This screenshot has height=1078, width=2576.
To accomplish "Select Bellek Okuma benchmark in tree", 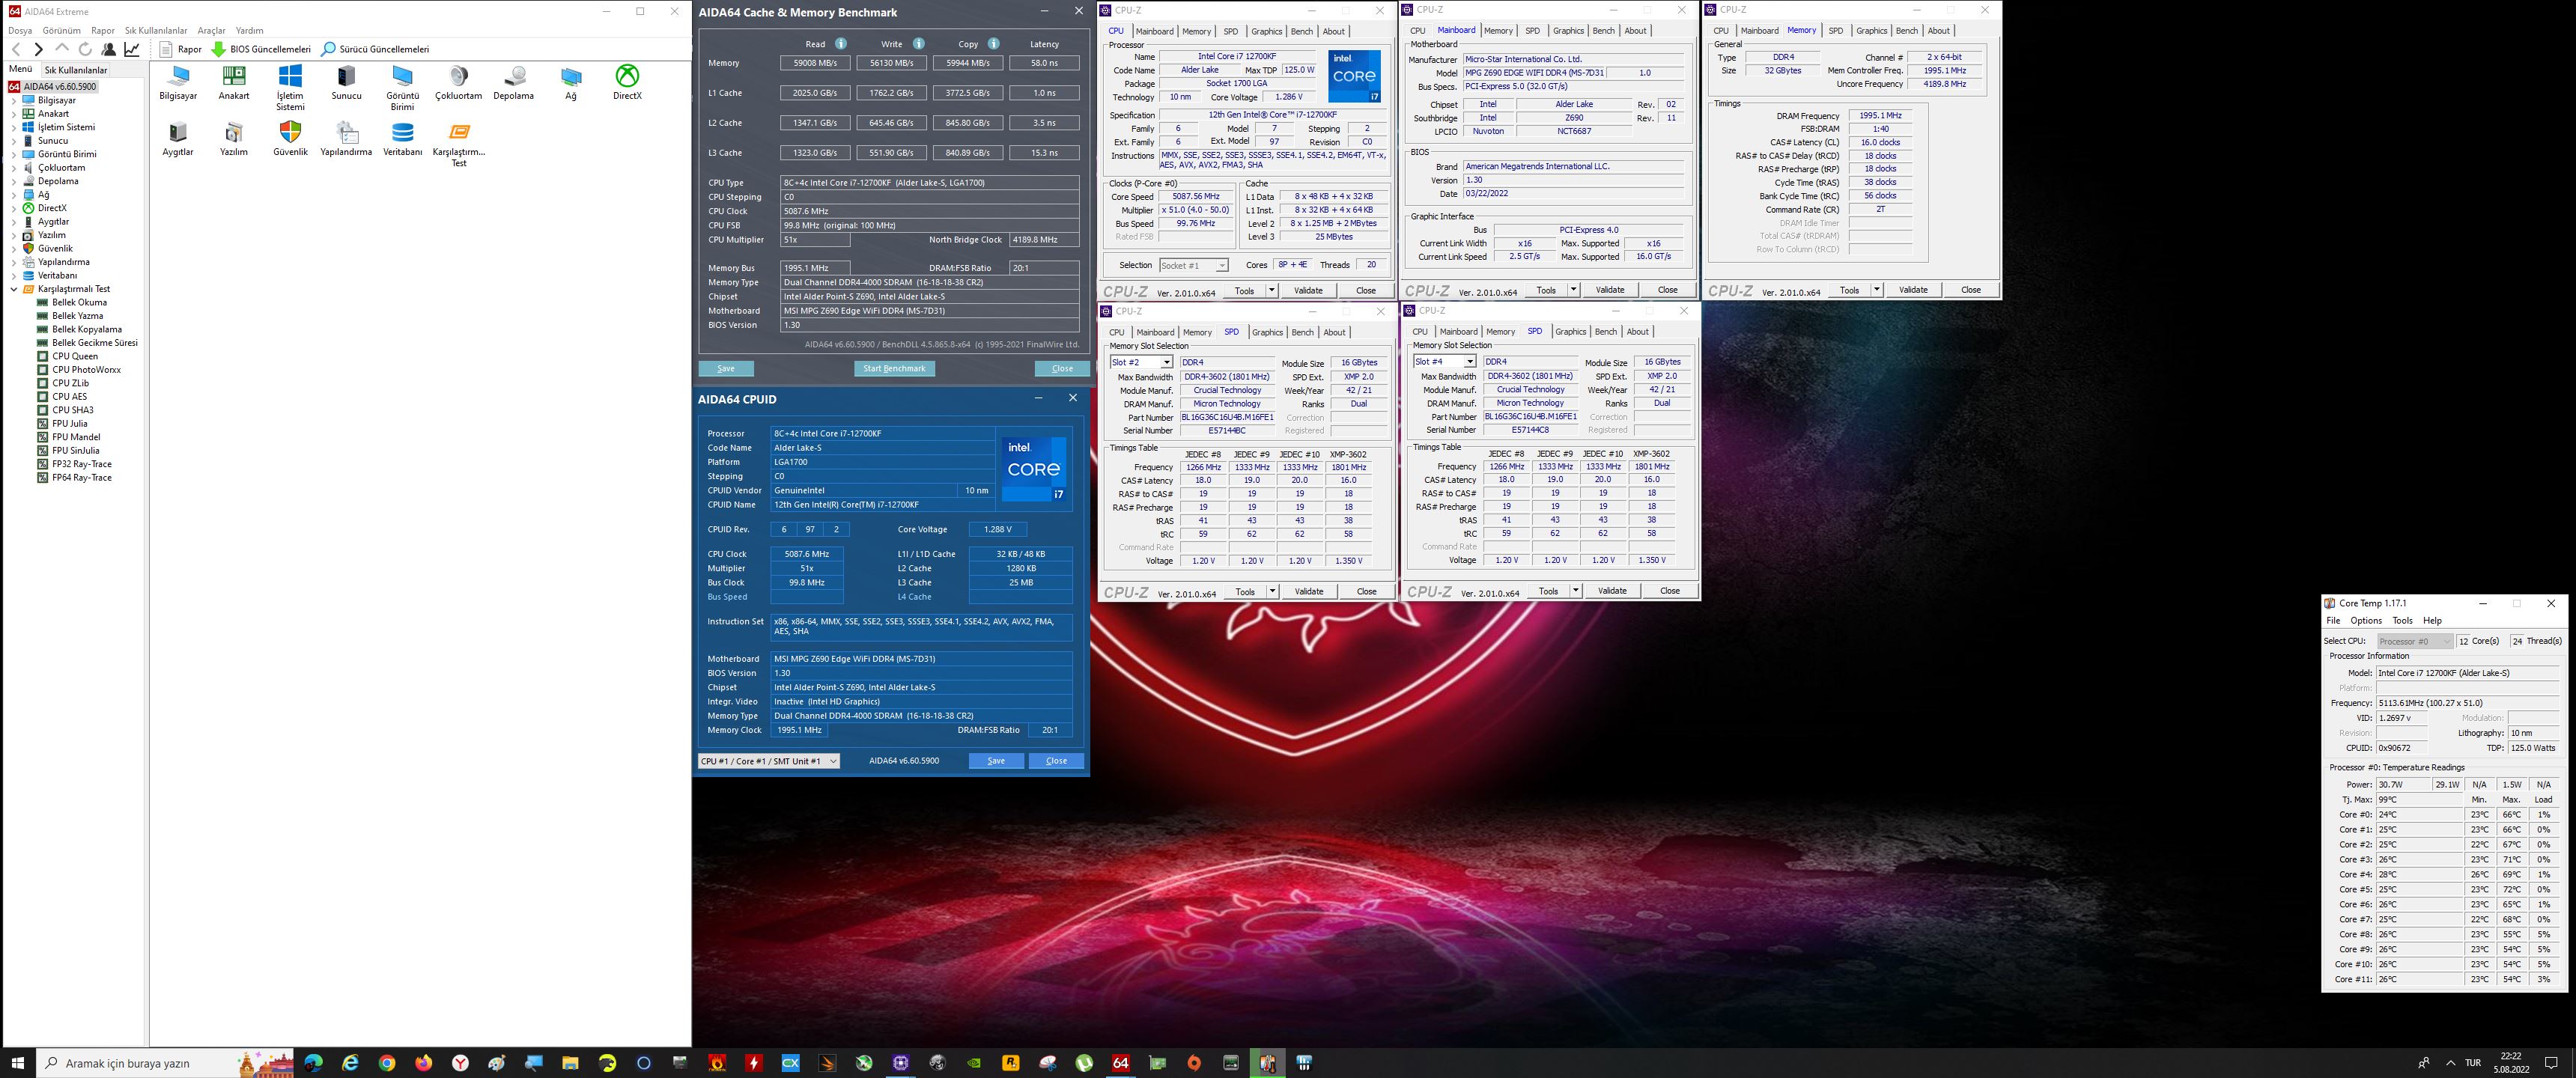I will pos(79,302).
